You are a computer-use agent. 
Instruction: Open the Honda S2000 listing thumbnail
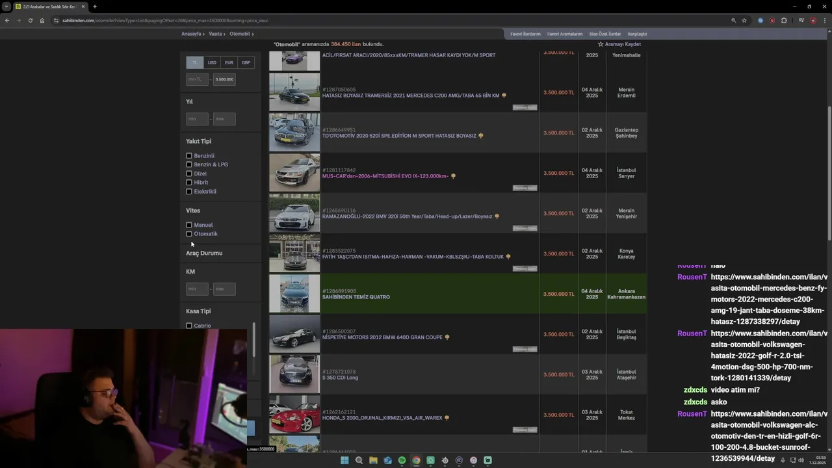(294, 415)
